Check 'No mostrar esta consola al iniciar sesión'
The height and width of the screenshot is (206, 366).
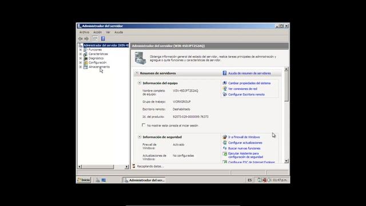(x=144, y=125)
